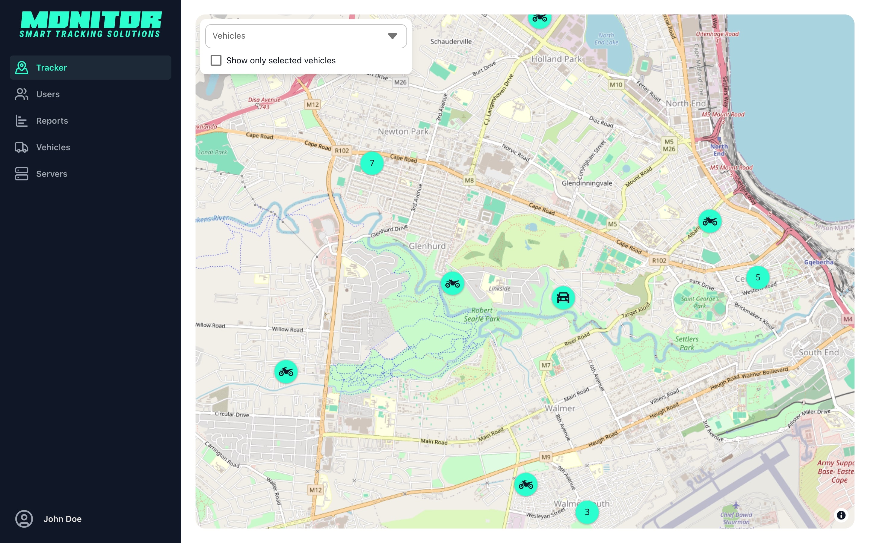Image resolution: width=869 pixels, height=543 pixels.
Task: Click the cluster marker showing 5 near Gqeberha
Action: point(758,277)
